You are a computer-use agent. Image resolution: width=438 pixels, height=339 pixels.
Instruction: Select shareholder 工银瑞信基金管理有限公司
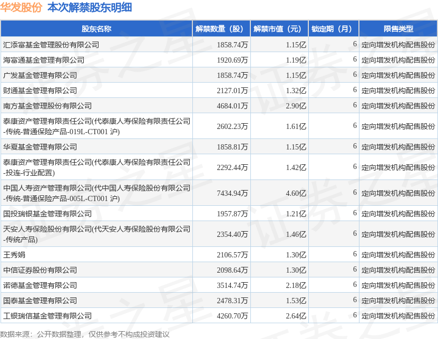47,316
